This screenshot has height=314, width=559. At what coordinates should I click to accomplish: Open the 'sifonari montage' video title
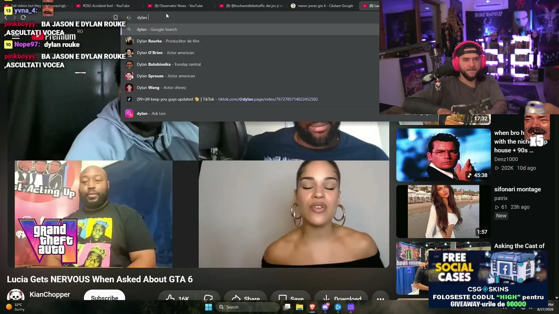click(x=518, y=189)
